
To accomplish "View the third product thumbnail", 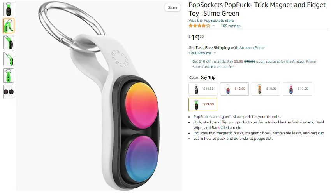I will (9, 42).
